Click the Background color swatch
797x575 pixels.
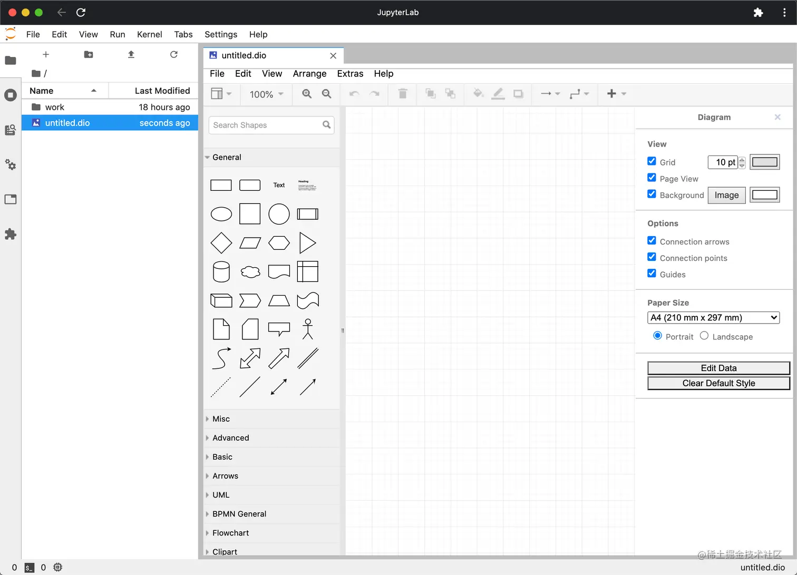[765, 195]
